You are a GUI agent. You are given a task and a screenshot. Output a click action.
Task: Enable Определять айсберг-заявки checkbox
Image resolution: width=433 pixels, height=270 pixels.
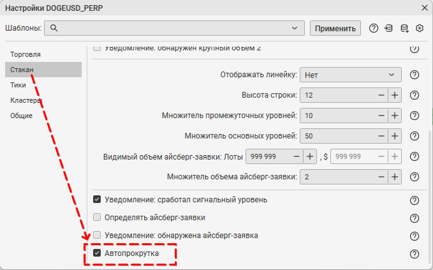coord(98,218)
